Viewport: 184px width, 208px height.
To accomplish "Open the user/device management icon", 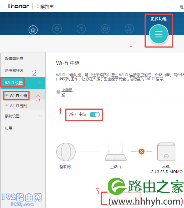I will (129, 29).
